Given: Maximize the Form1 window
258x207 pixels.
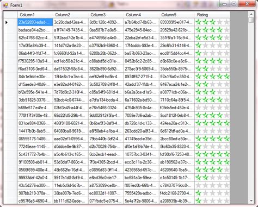Looking at the screenshot, I should point(234,4).
